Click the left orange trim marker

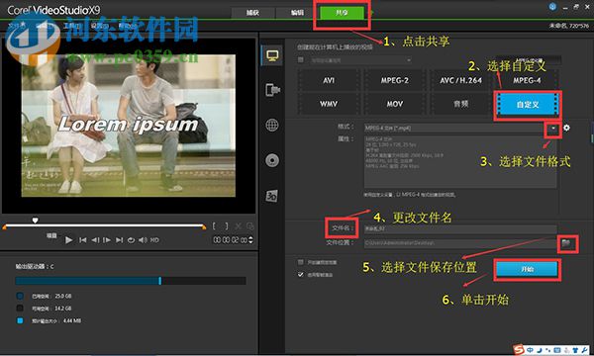[x=5, y=227]
